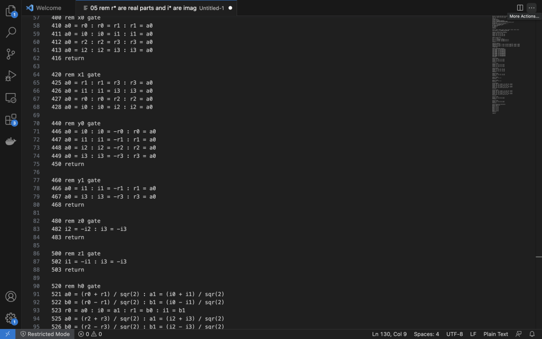Open the Accounts menu icon
Viewport: 542px width, 339px height.
11,297
